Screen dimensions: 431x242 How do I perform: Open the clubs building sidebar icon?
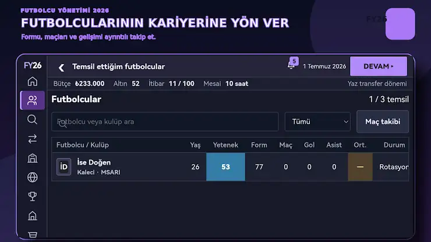tap(33, 158)
